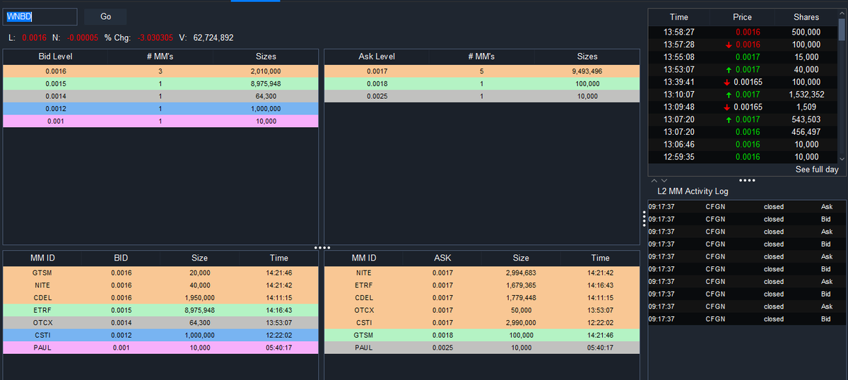Click the MM ID header in the ask table
The image size is (848, 380).
pos(364,258)
